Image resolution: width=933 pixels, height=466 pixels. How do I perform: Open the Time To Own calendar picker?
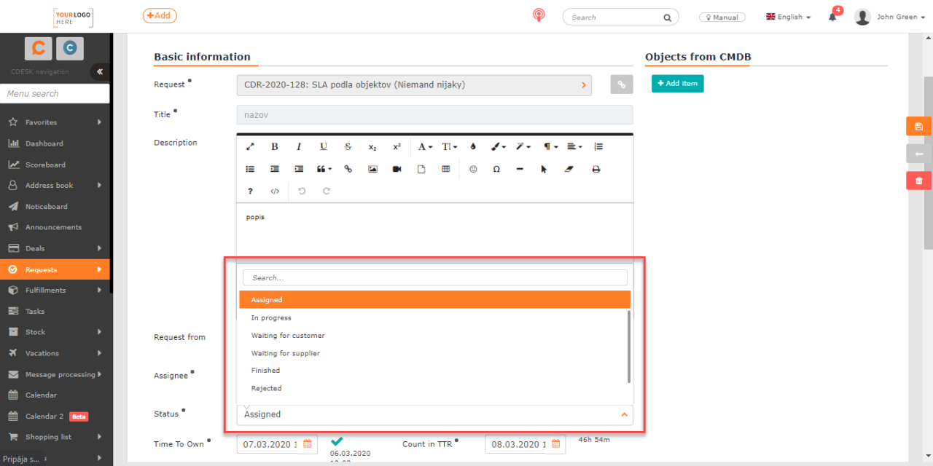click(x=307, y=443)
